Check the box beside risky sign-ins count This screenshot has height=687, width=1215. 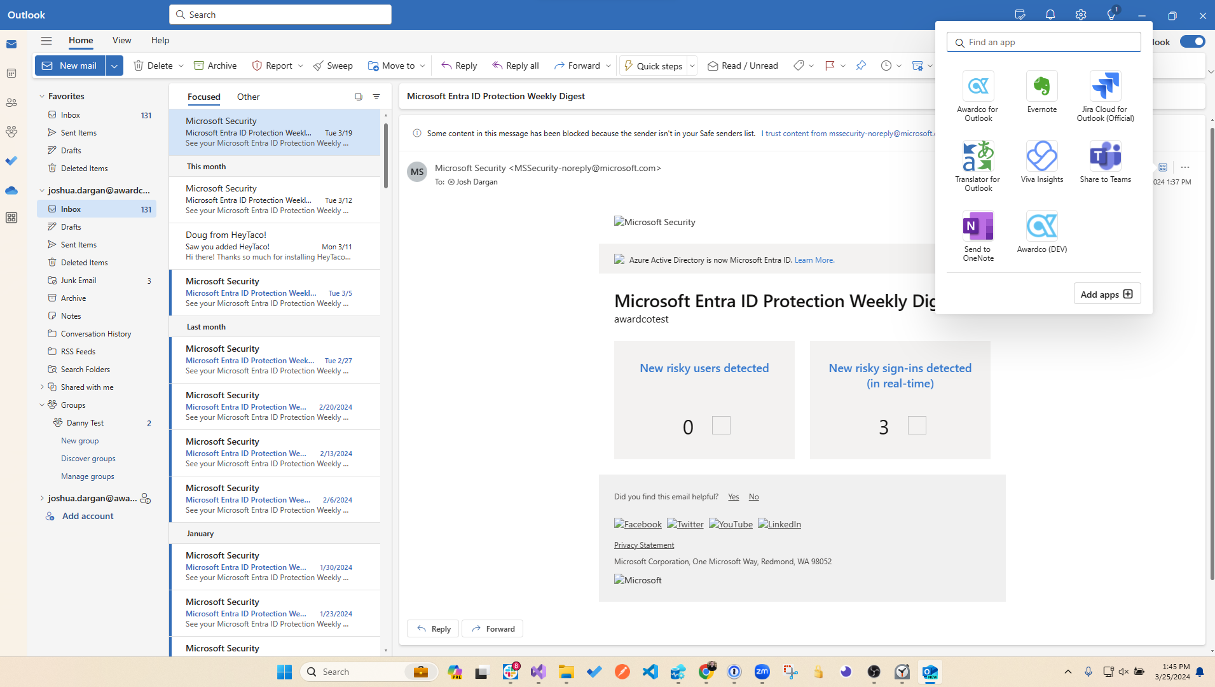tap(916, 425)
